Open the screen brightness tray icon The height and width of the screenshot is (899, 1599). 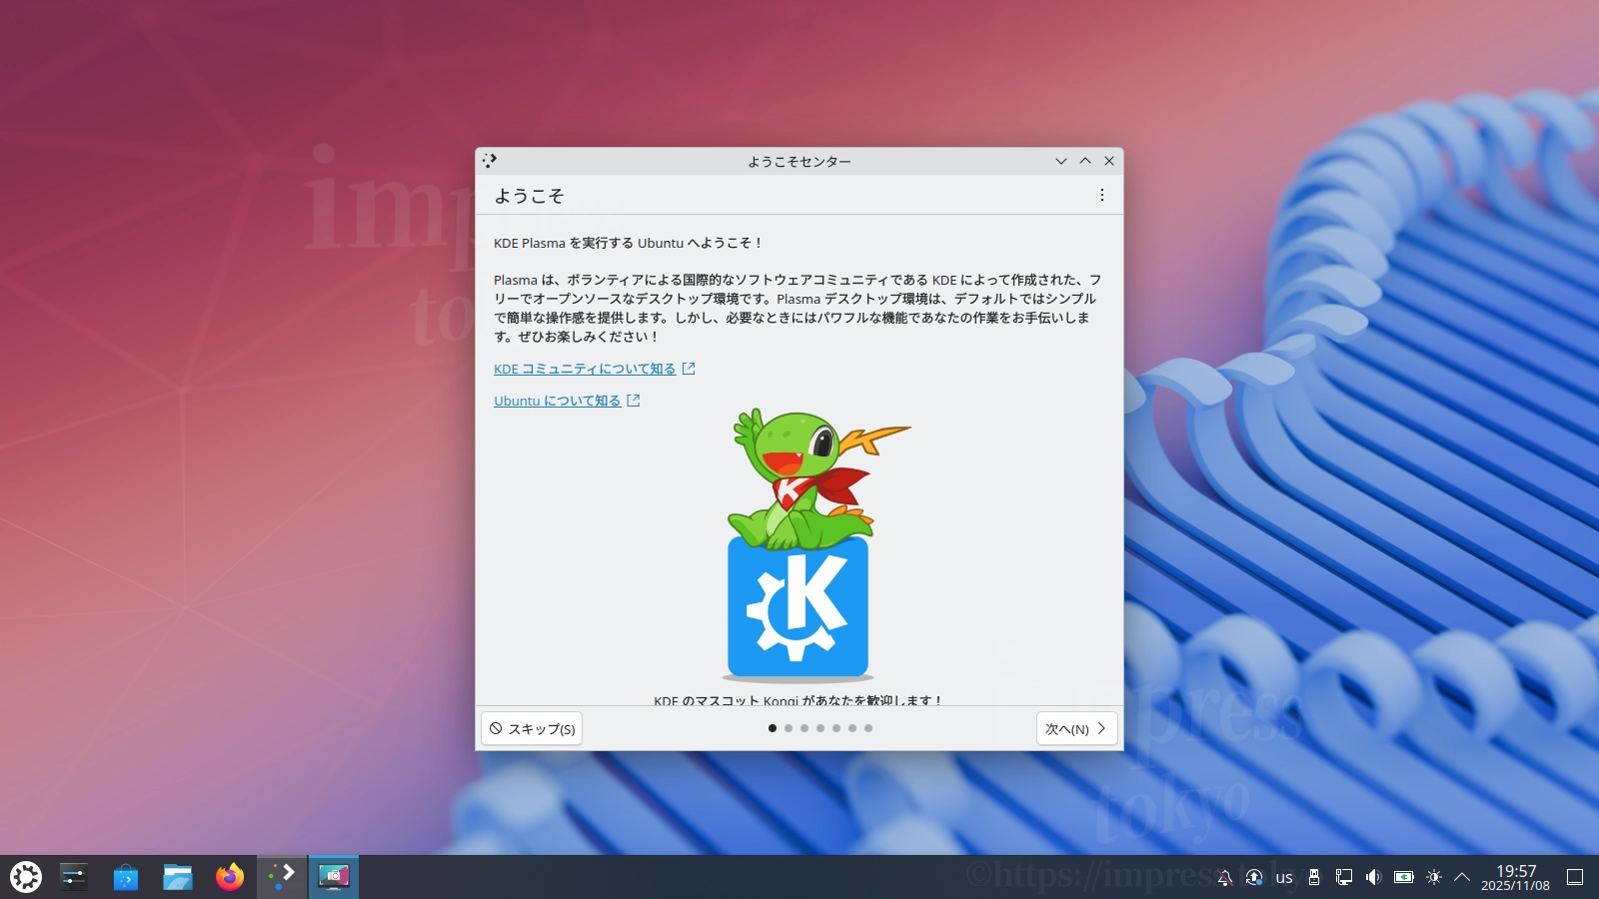1434,877
